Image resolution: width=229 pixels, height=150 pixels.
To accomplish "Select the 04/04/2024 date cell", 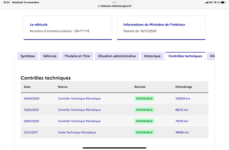I will click(31, 99).
